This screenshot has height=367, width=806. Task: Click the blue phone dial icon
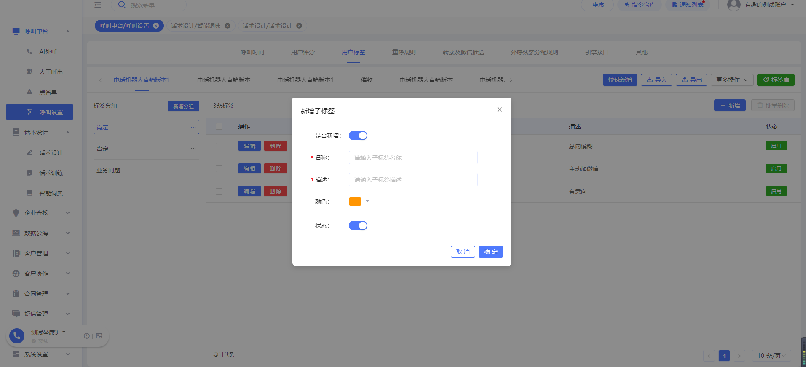click(x=17, y=335)
